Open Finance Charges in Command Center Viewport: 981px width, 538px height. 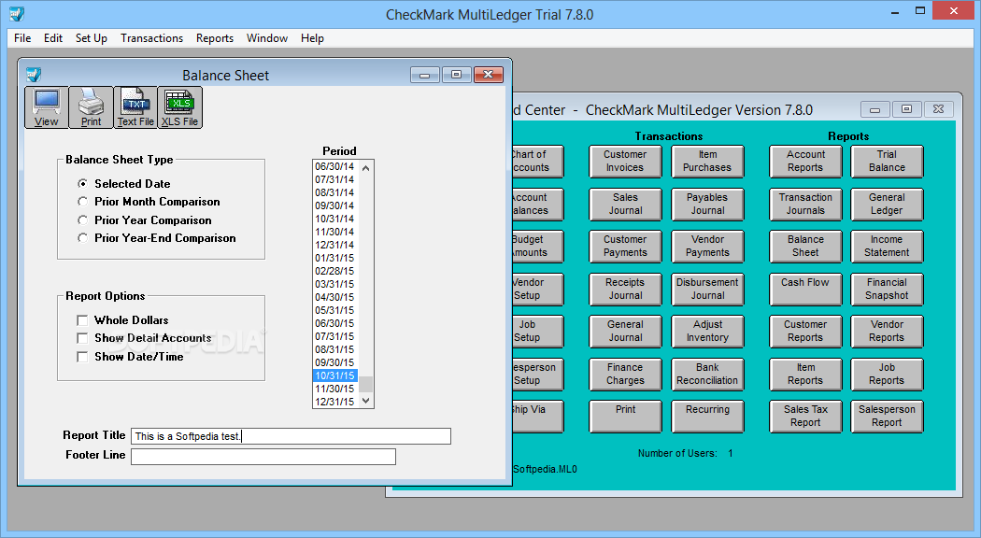pyautogui.click(x=625, y=375)
